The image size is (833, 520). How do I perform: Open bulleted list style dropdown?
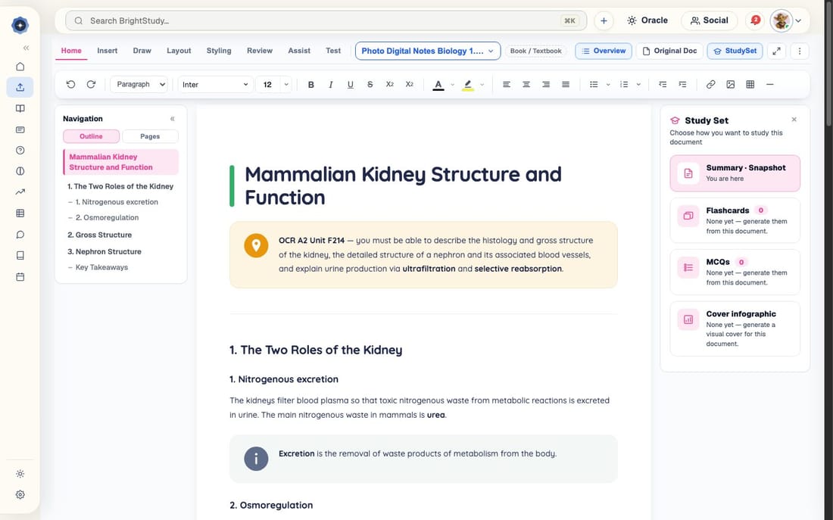pyautogui.click(x=608, y=85)
